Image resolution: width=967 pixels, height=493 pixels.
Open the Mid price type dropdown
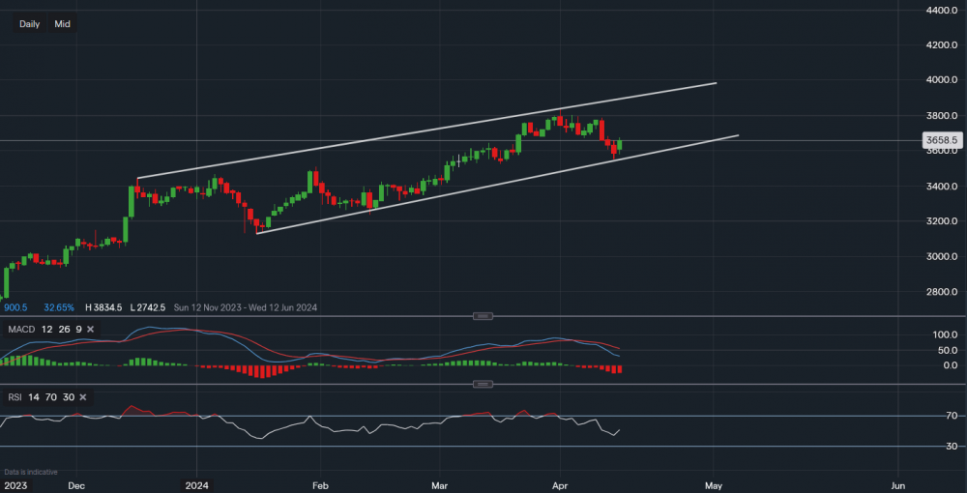(x=62, y=24)
